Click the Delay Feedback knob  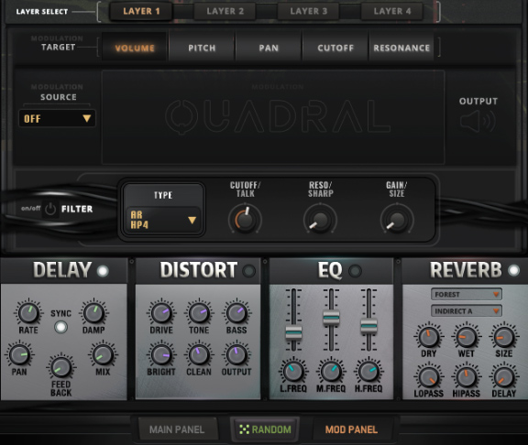[60, 367]
